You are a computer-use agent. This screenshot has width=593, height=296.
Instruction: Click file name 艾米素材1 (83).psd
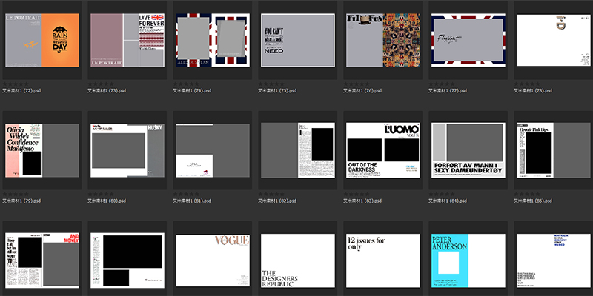(362, 201)
